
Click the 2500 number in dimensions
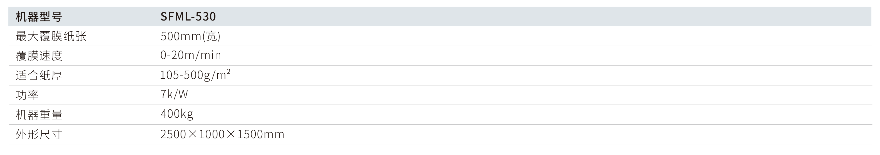[173, 134]
